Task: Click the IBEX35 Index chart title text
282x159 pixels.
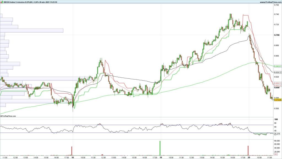Action: pos(33,2)
